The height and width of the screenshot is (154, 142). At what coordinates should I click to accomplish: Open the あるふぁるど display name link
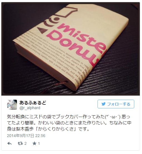click(33, 103)
